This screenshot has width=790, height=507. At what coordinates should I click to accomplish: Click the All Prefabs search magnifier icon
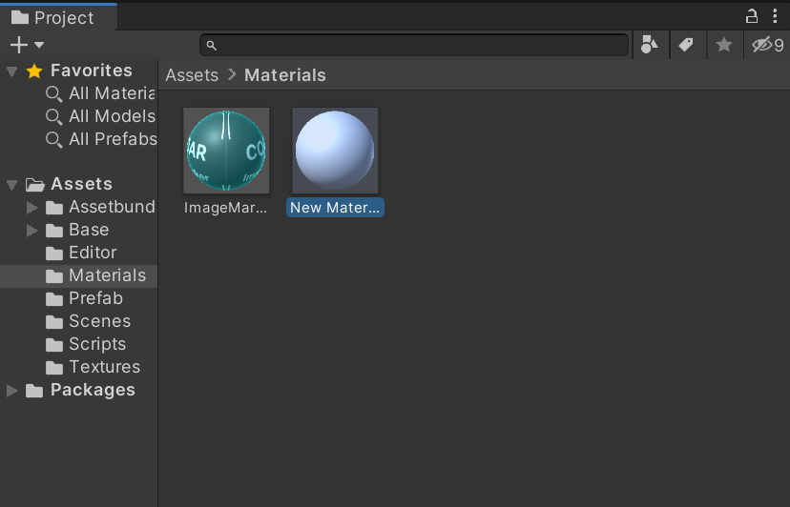54,139
